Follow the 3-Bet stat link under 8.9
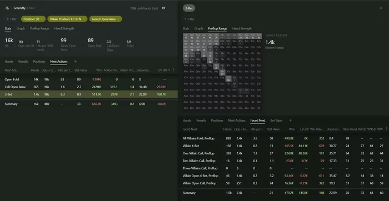Viewport: 389px width, 201px height. click(x=130, y=46)
